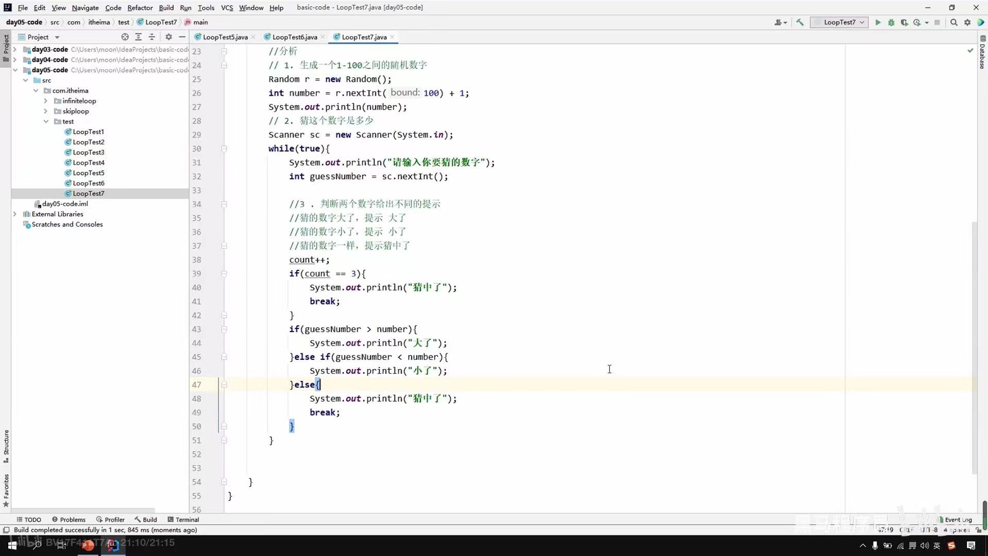The width and height of the screenshot is (988, 556).
Task: Open Search Everywhere with the magnifier icon
Action: pos(954,22)
